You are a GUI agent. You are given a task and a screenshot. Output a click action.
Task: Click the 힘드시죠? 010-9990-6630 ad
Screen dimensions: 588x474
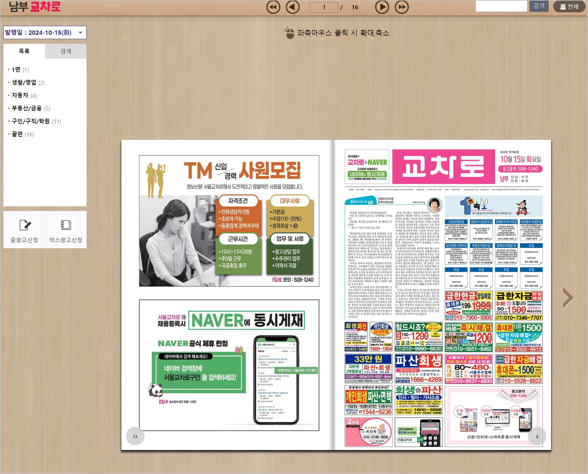click(x=419, y=337)
